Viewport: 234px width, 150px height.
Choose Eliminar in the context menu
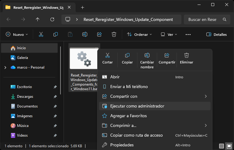pyautogui.click(x=187, y=58)
